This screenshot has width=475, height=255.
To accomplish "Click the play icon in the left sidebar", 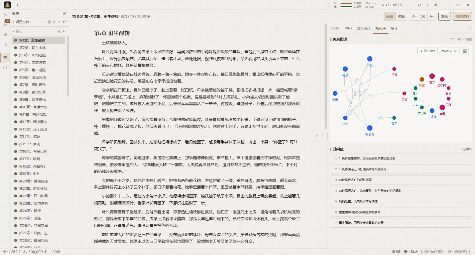I will (5, 15).
